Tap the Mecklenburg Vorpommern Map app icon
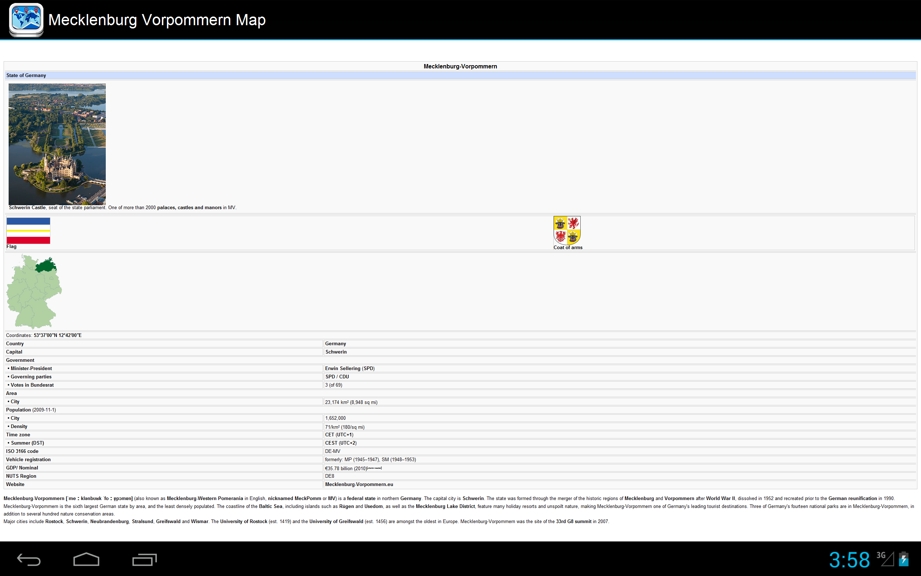921x576 pixels. (26, 20)
